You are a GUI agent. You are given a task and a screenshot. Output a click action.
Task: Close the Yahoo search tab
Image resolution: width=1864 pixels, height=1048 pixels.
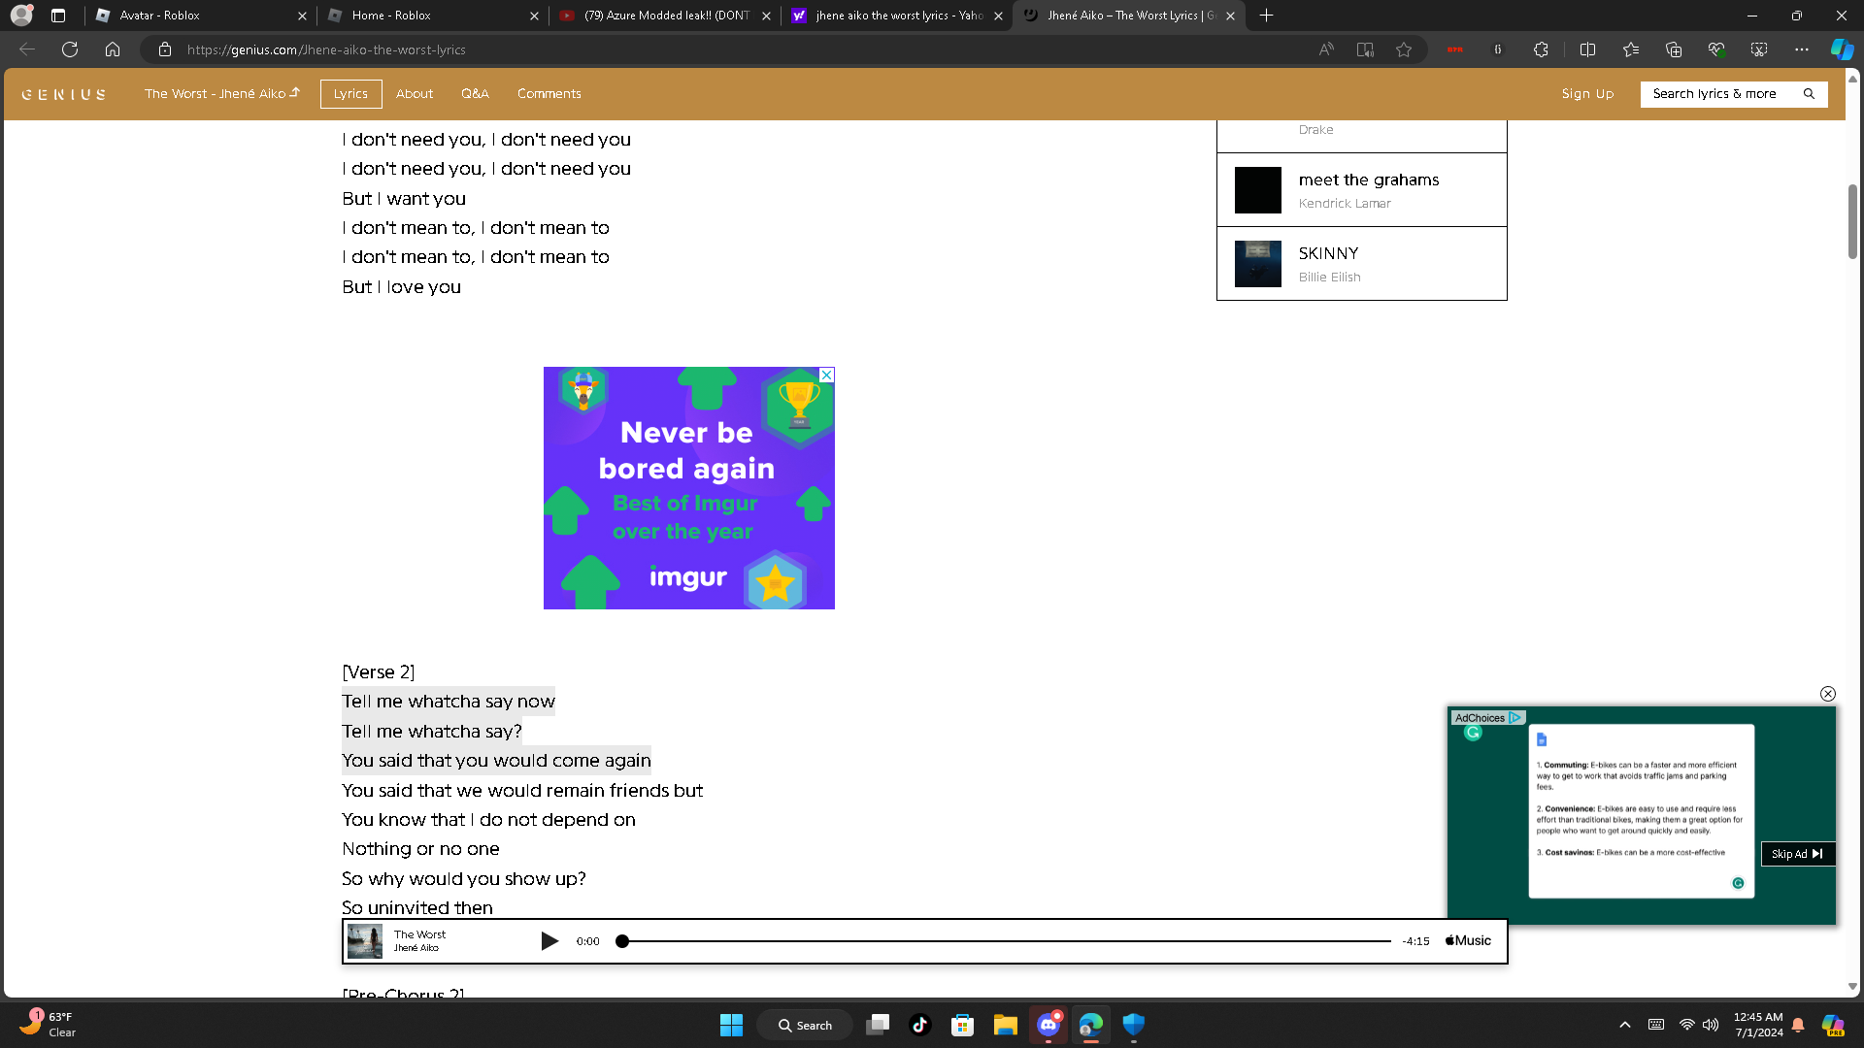click(998, 16)
